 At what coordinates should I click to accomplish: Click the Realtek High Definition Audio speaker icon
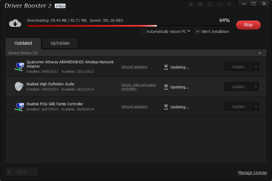pos(19,86)
